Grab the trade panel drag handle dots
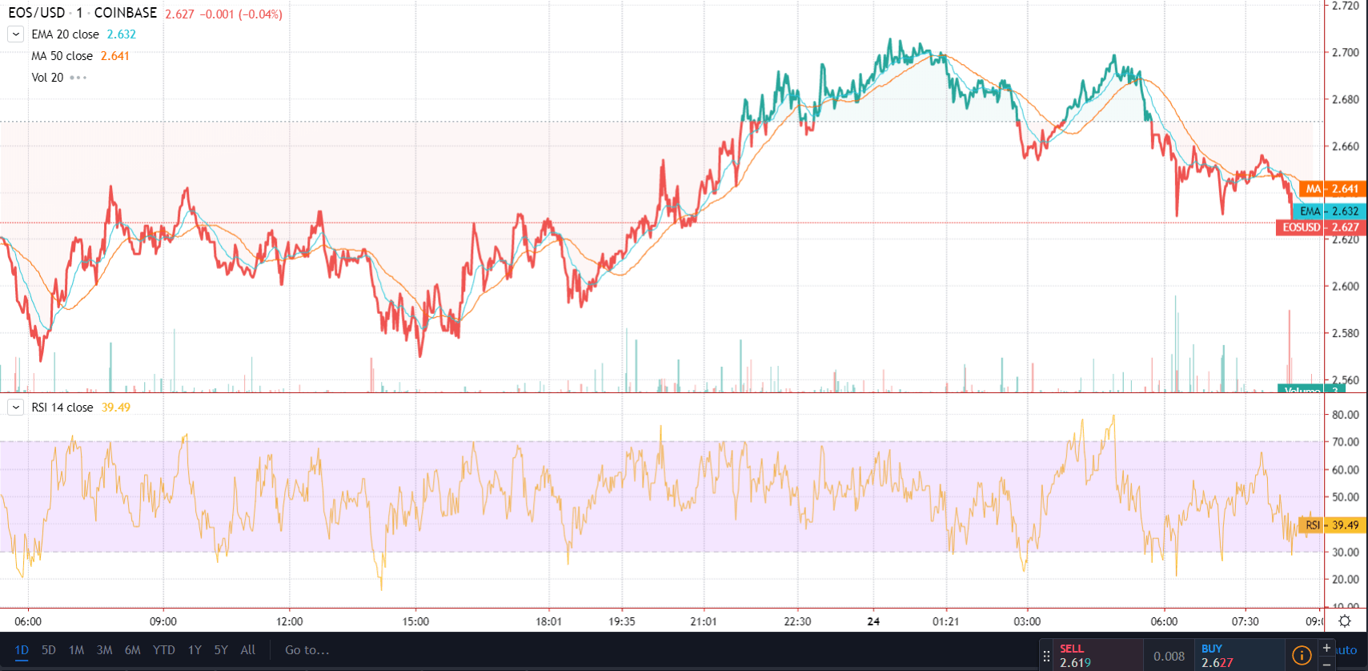The width and height of the screenshot is (1368, 671). 1046,656
